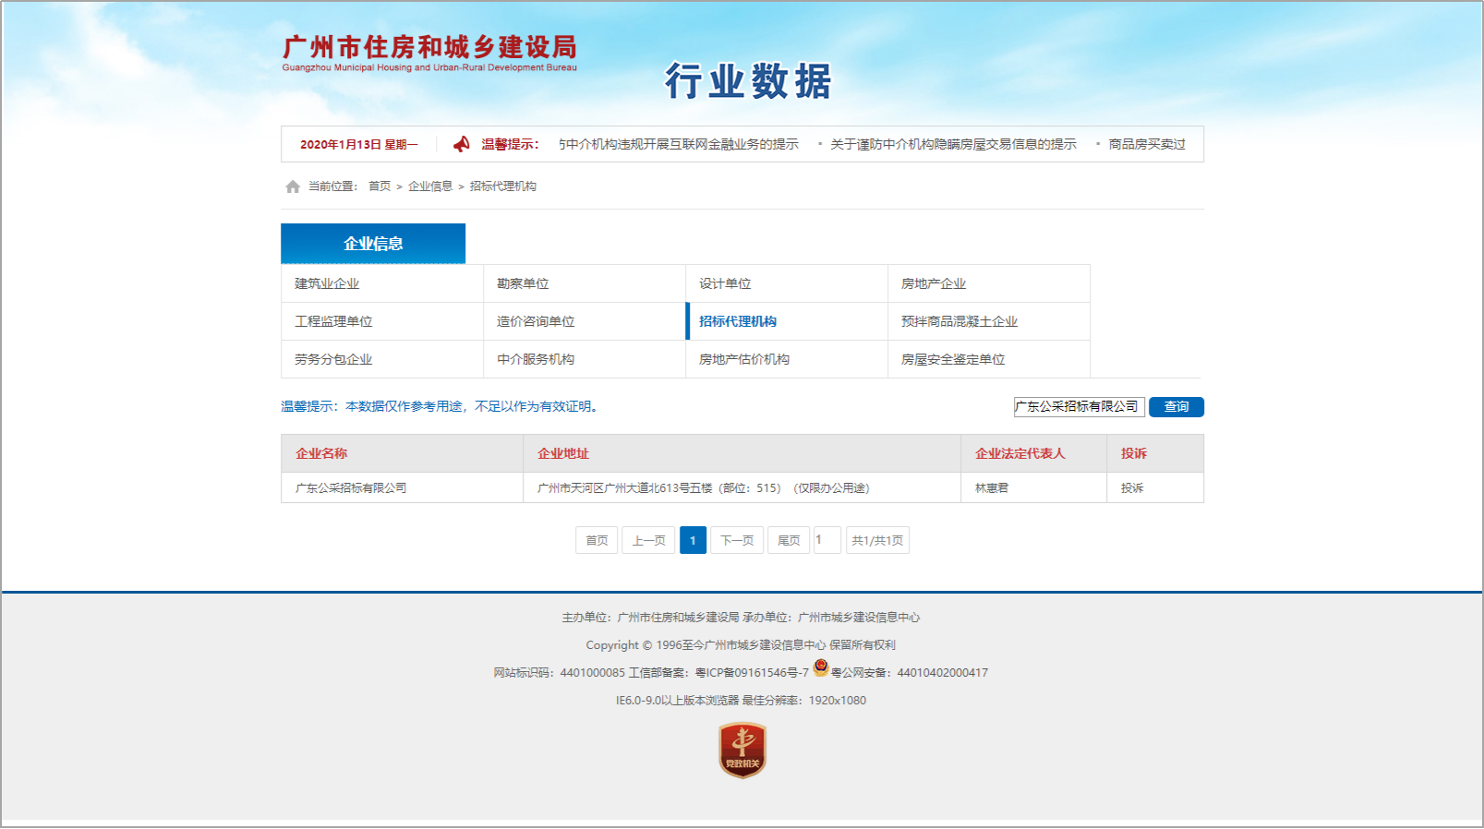Open the 建筑业企业 category
The width and height of the screenshot is (1484, 829).
pyautogui.click(x=327, y=283)
